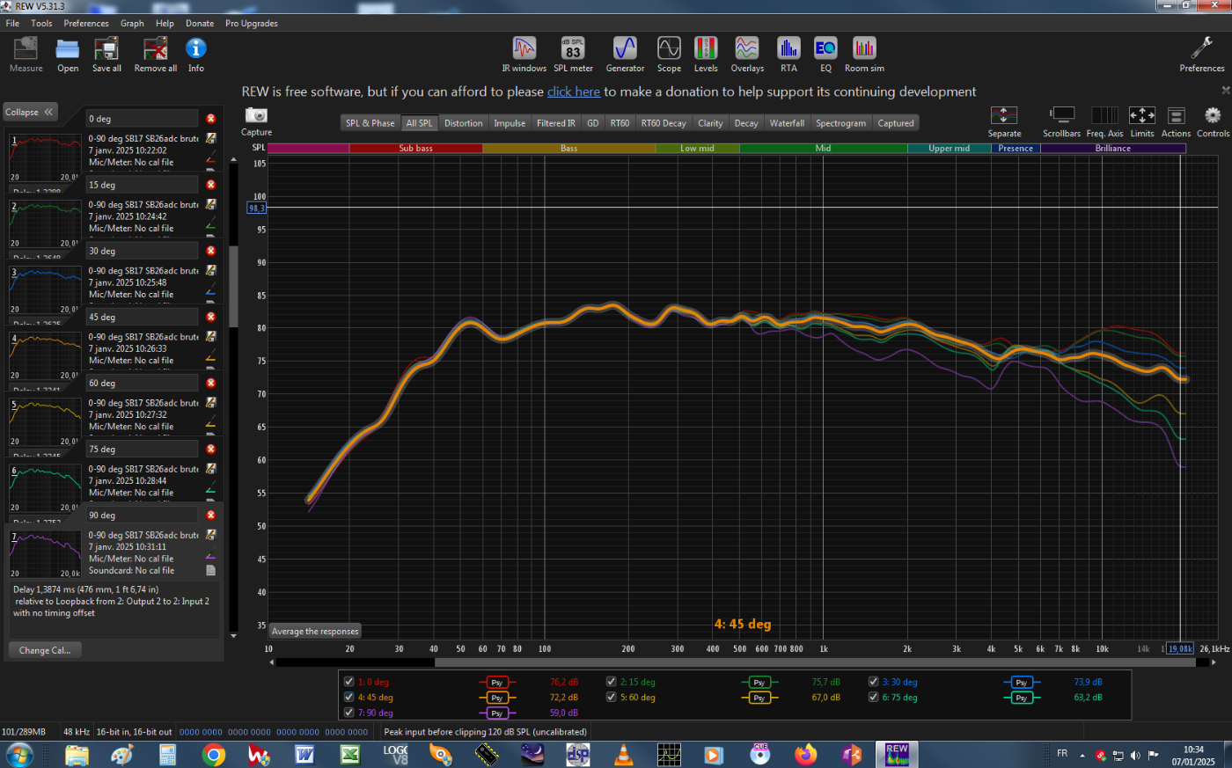Uncheck the 1: 0 deg trace
The width and height of the screenshot is (1232, 768).
(x=349, y=682)
